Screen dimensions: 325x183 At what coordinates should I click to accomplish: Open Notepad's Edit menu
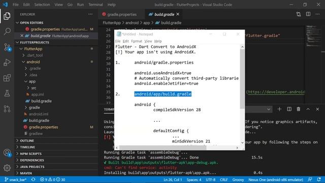point(125,41)
